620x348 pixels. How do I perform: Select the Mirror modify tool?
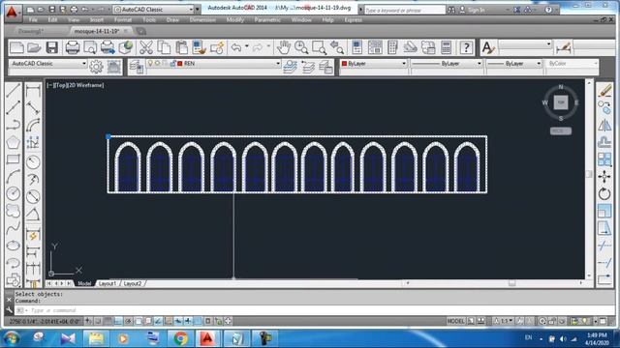(x=604, y=125)
